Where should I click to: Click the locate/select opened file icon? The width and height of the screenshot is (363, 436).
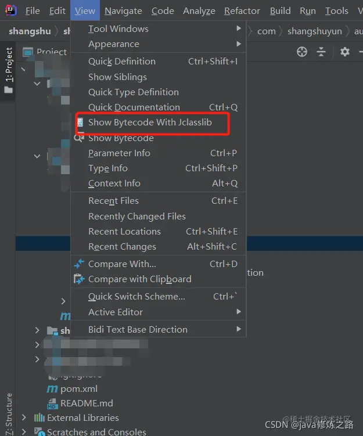[x=302, y=52]
